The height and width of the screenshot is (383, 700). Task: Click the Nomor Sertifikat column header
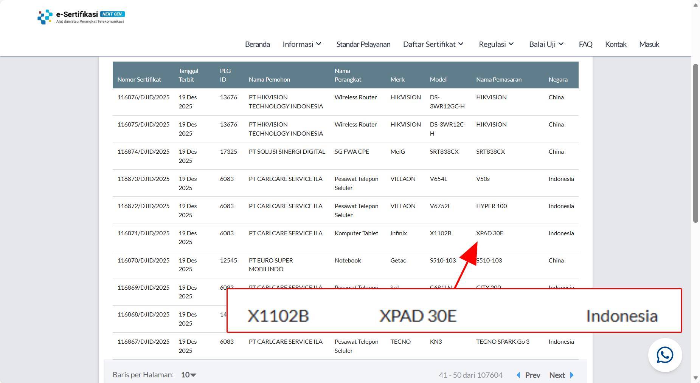click(139, 79)
